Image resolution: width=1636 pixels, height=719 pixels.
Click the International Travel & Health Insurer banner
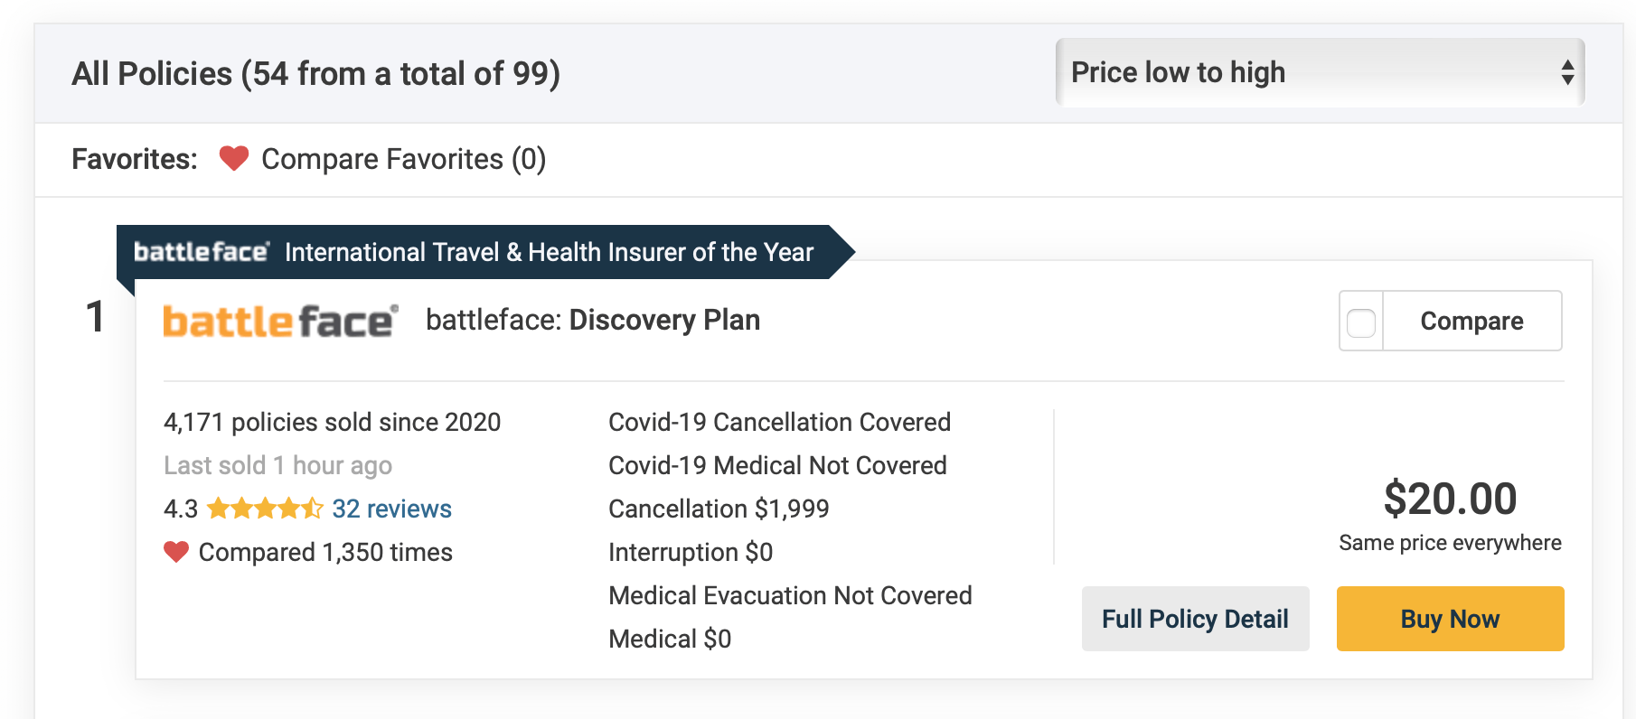tap(549, 252)
